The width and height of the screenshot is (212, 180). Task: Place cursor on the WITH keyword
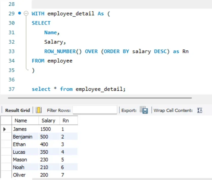[x=38, y=13]
